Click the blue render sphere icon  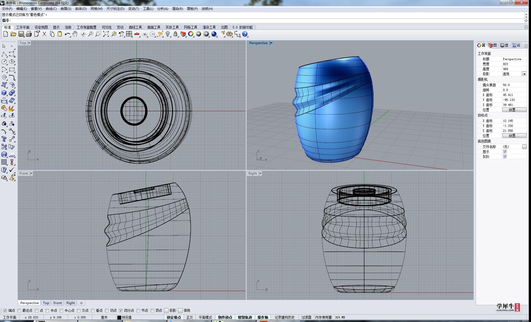click(214, 34)
